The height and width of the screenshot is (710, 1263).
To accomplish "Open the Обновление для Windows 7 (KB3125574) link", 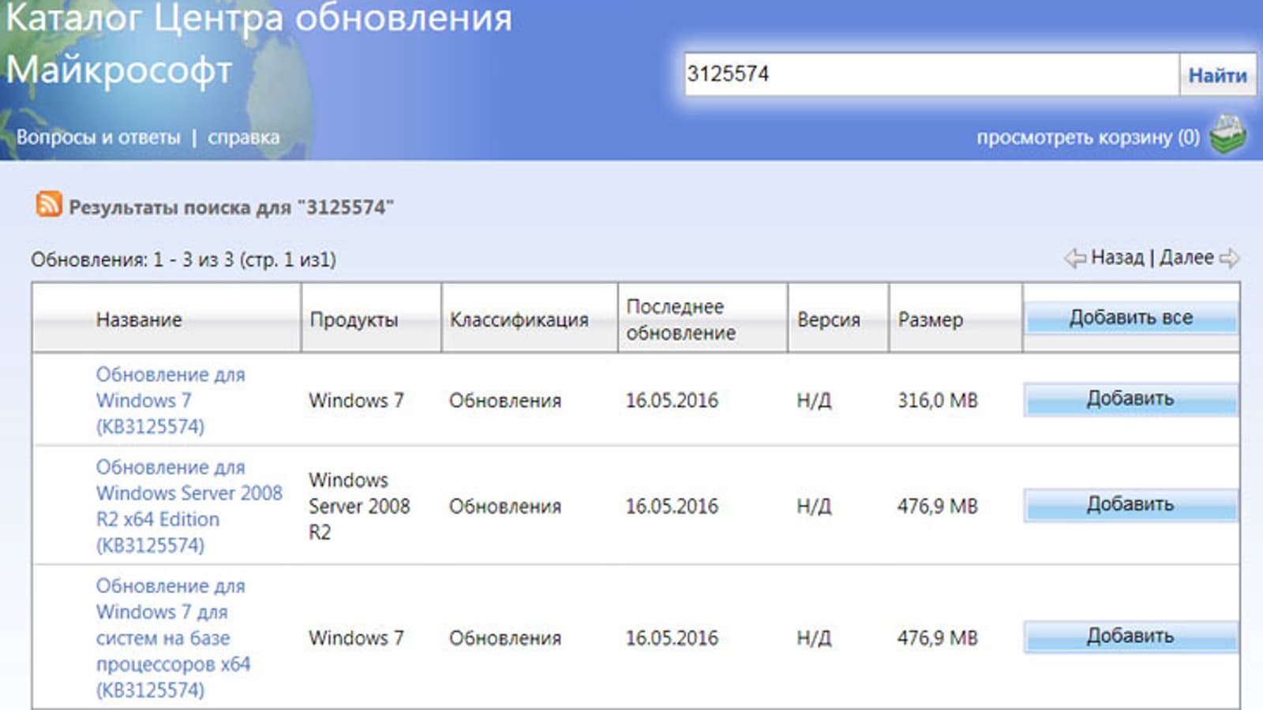I will tap(171, 400).
